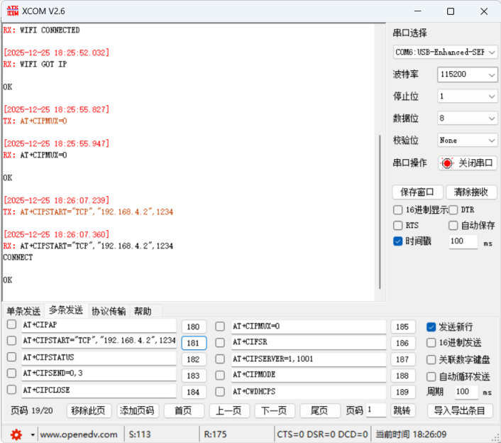Check the box beside AT+CIPAP
The width and height of the screenshot is (501, 443).
tap(11, 324)
